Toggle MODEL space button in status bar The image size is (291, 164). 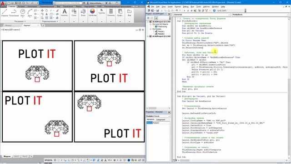pyautogui.click(x=49, y=160)
